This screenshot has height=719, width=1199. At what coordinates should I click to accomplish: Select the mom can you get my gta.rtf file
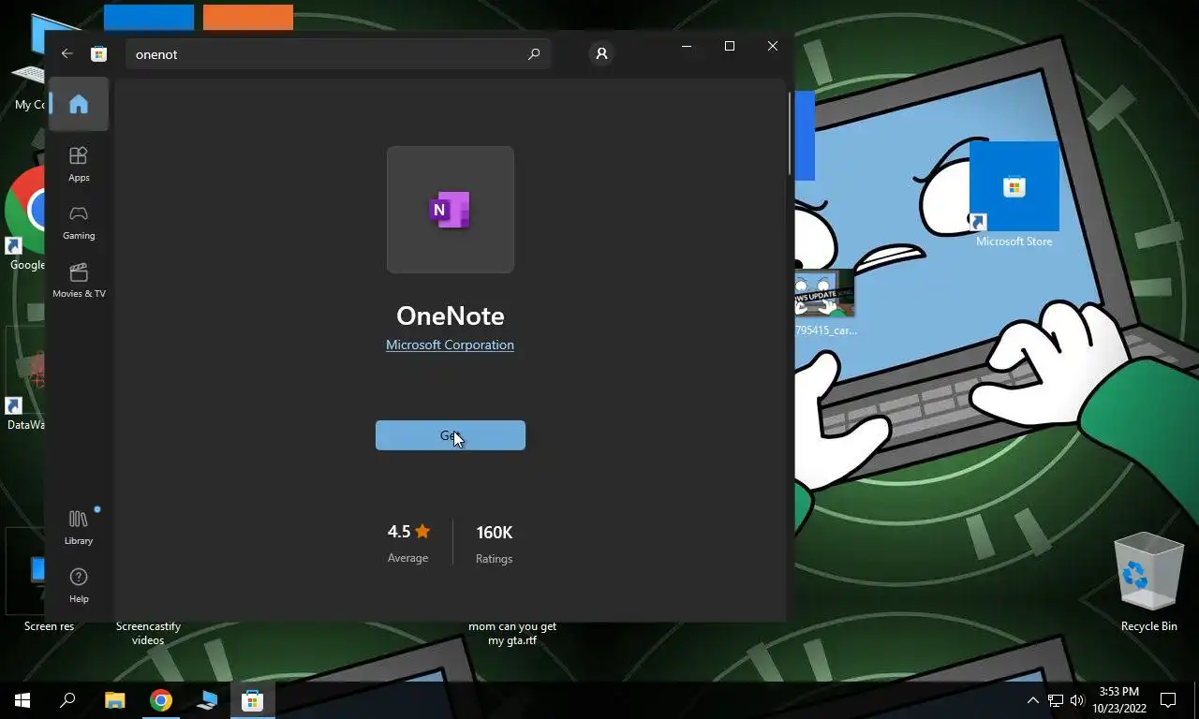512,634
